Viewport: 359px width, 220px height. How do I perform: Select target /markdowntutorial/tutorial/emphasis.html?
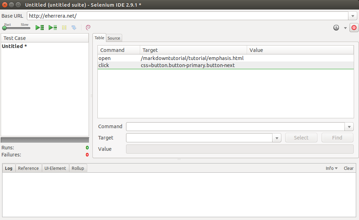point(192,58)
